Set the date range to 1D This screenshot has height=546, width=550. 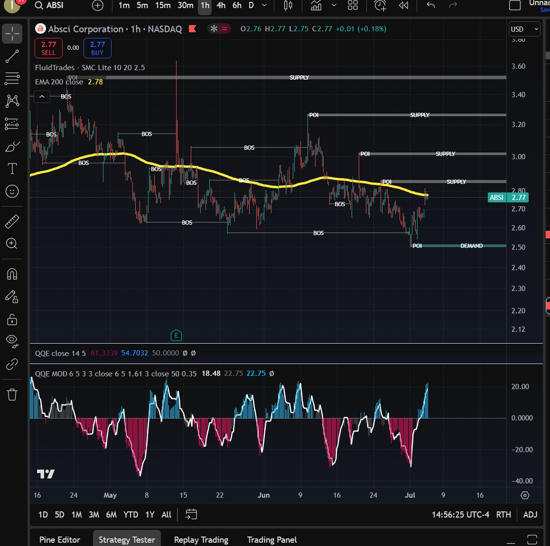(x=43, y=514)
